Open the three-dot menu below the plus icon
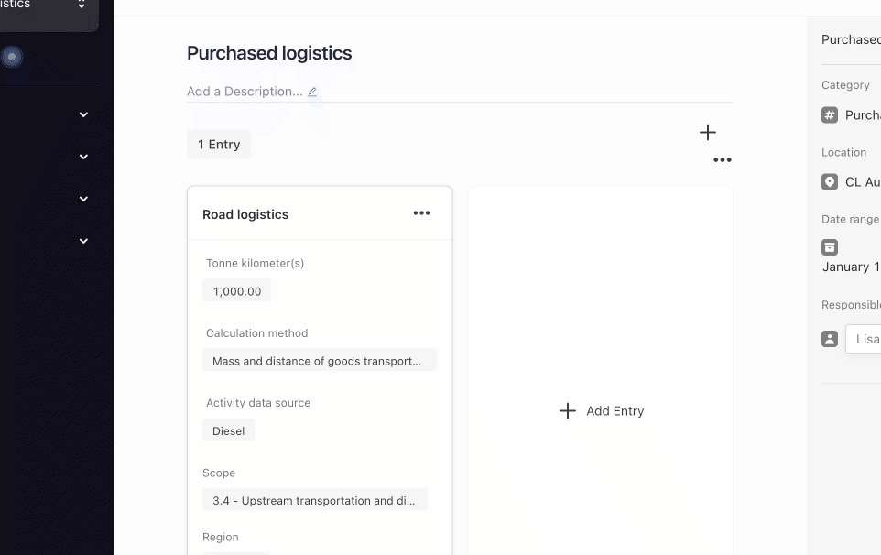This screenshot has width=881, height=555. [722, 160]
